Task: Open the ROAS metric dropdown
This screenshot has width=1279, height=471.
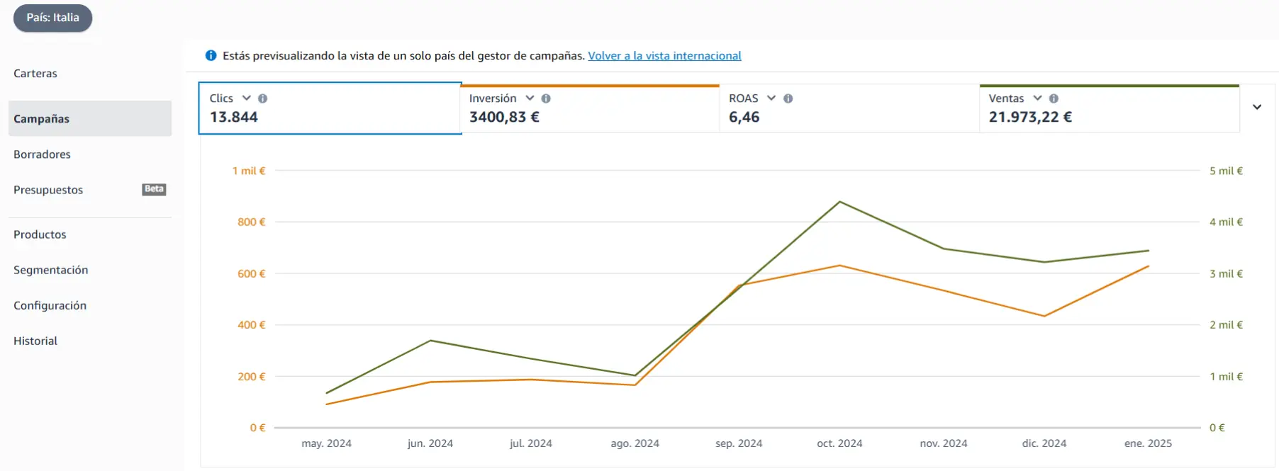Action: pos(771,98)
